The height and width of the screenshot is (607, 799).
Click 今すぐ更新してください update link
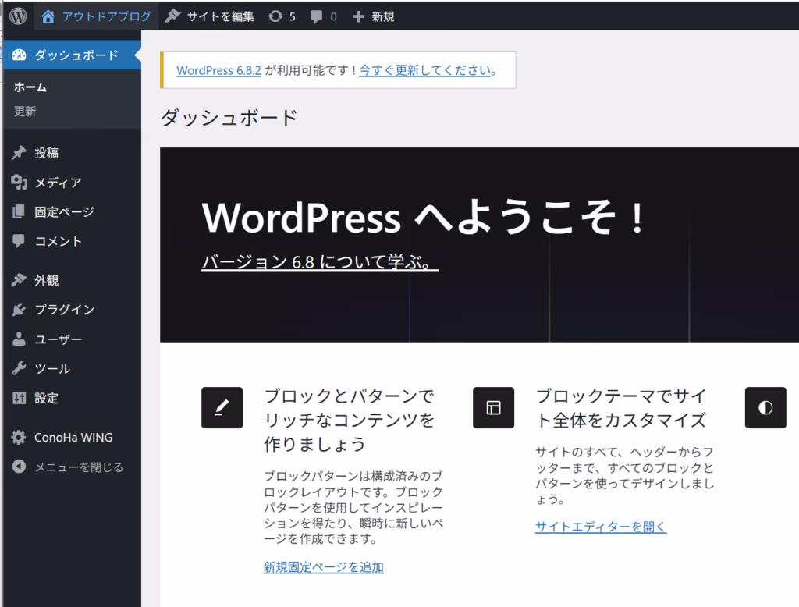424,70
